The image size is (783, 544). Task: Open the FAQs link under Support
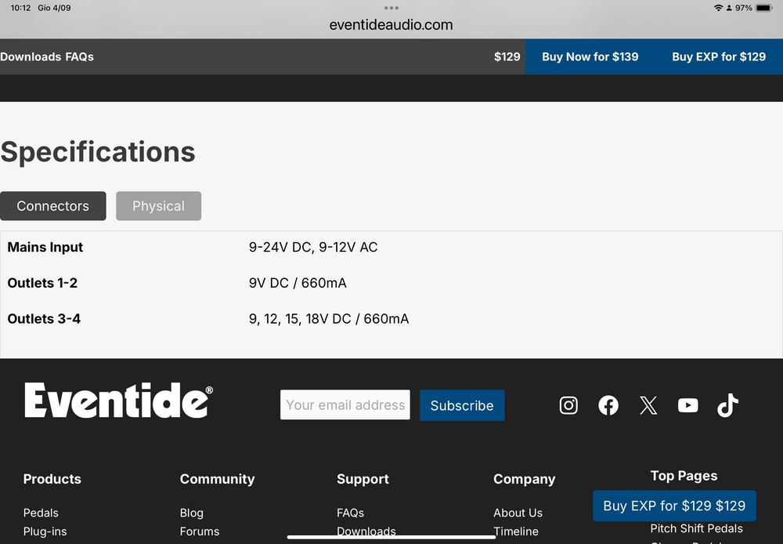(x=351, y=513)
